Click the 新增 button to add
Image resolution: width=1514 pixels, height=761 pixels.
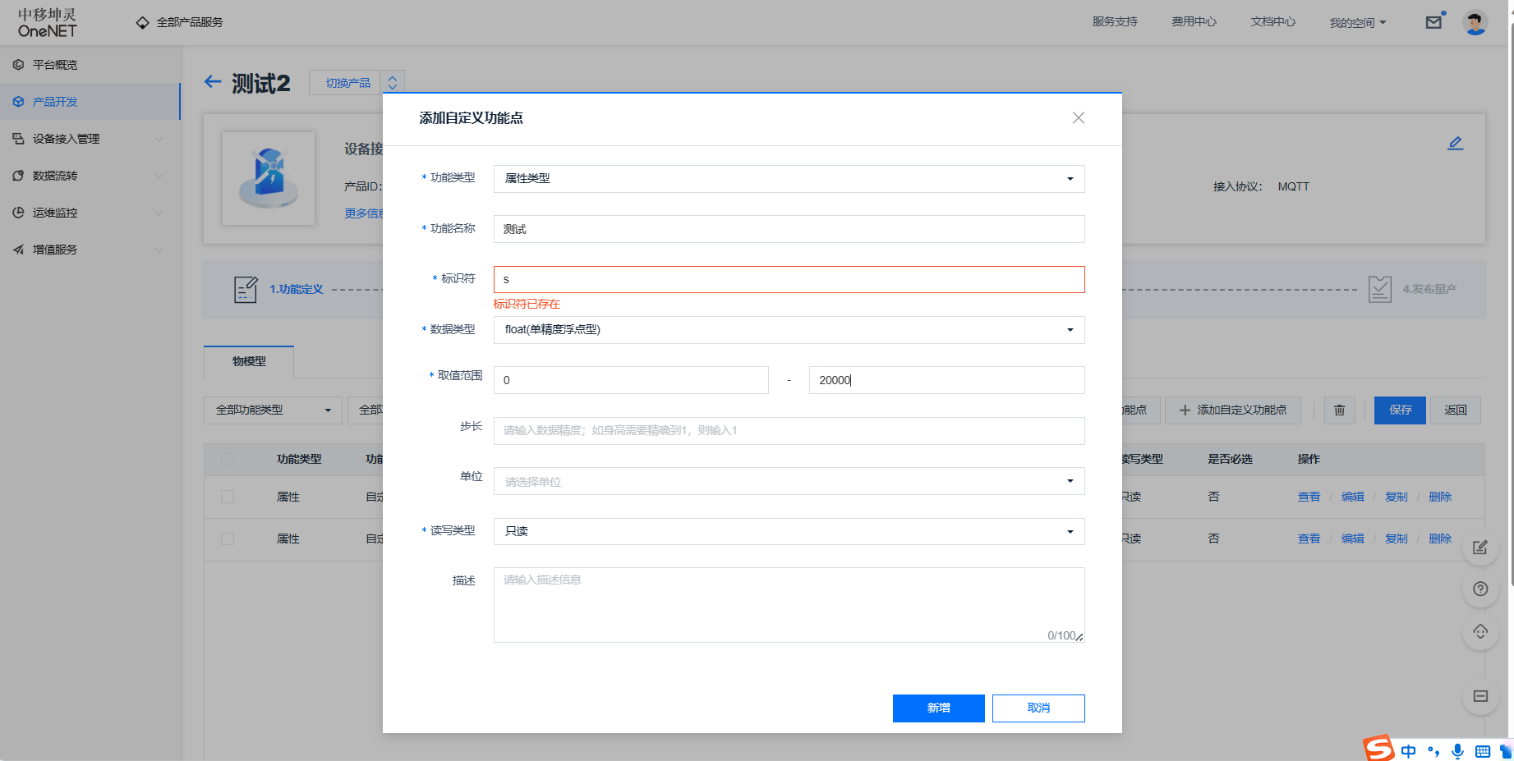tap(938, 708)
